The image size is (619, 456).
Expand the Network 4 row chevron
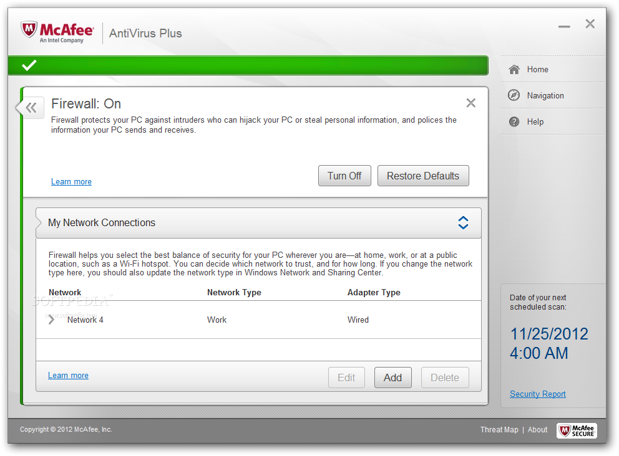click(51, 320)
